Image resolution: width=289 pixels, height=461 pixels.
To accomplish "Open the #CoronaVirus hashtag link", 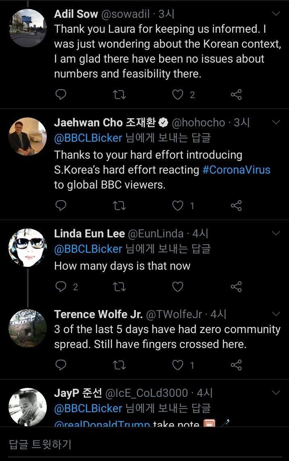I will coord(236,170).
